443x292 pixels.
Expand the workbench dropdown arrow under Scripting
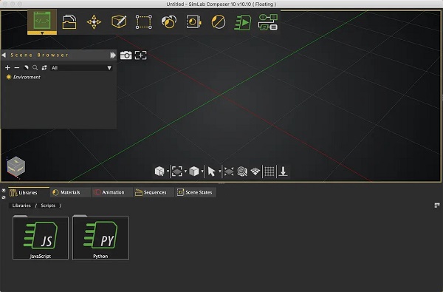pyautogui.click(x=42, y=33)
